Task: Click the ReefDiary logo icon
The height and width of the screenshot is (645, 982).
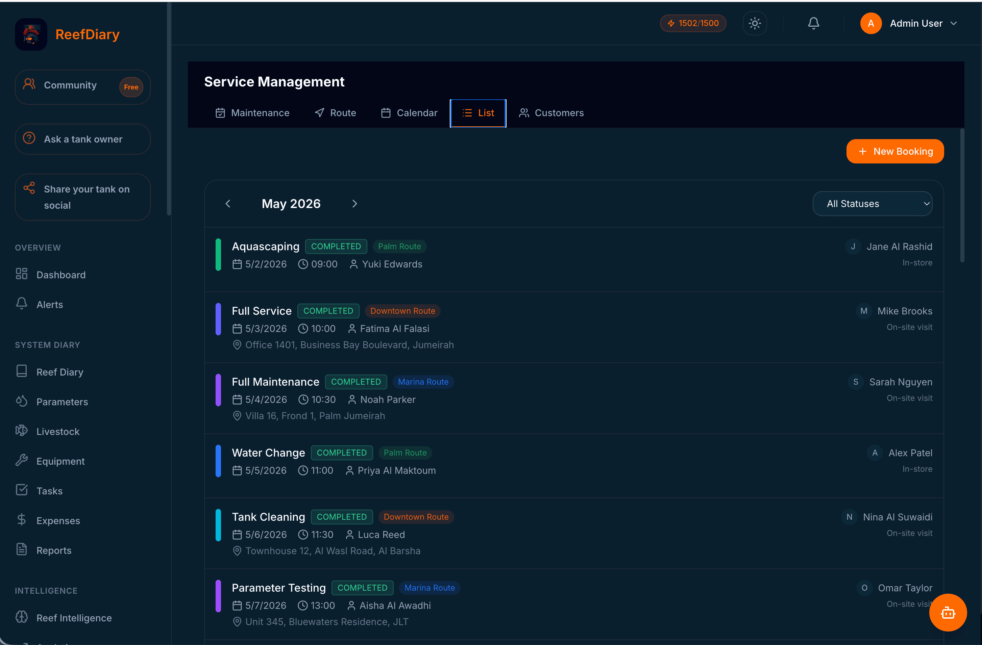Action: 31,34
